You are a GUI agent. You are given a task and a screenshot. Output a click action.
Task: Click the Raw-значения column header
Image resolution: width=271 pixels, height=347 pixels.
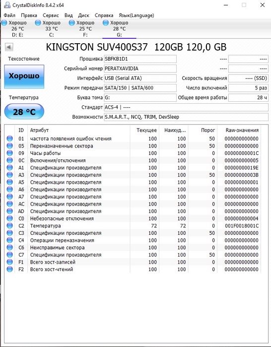tap(239, 130)
